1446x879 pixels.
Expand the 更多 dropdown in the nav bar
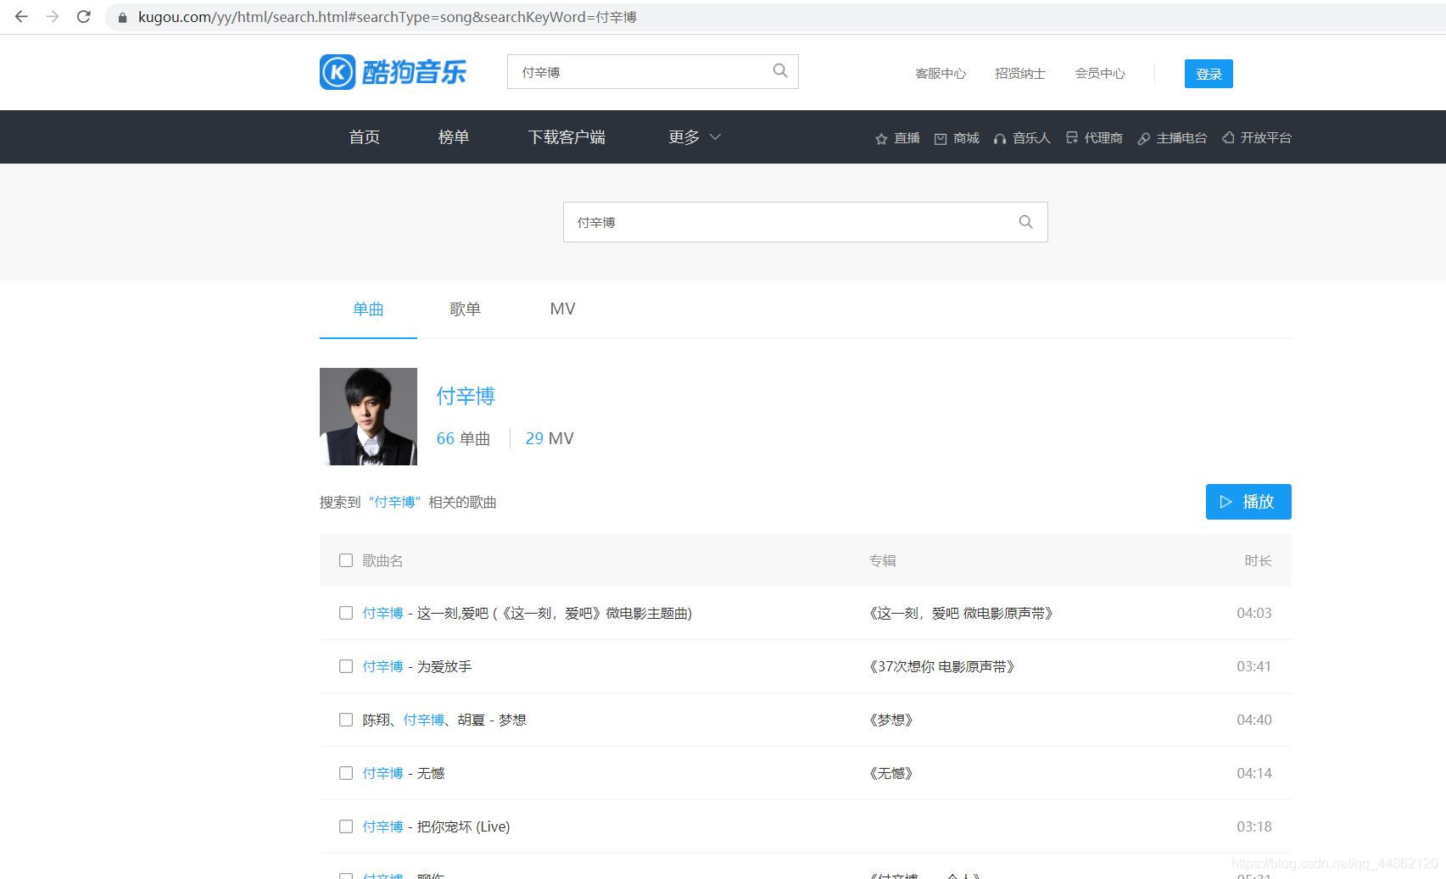694,137
